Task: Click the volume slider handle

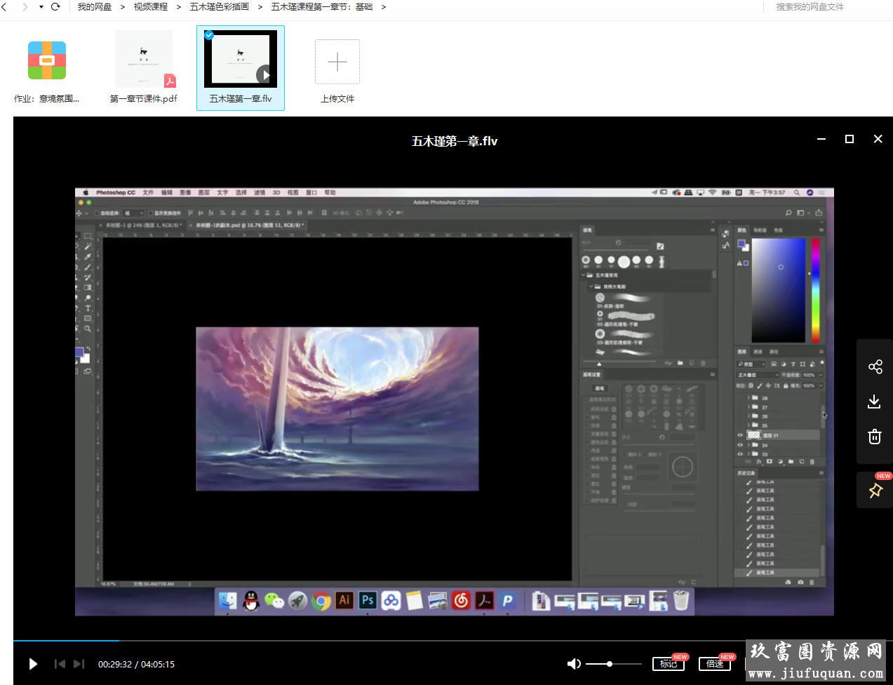Action: point(610,664)
